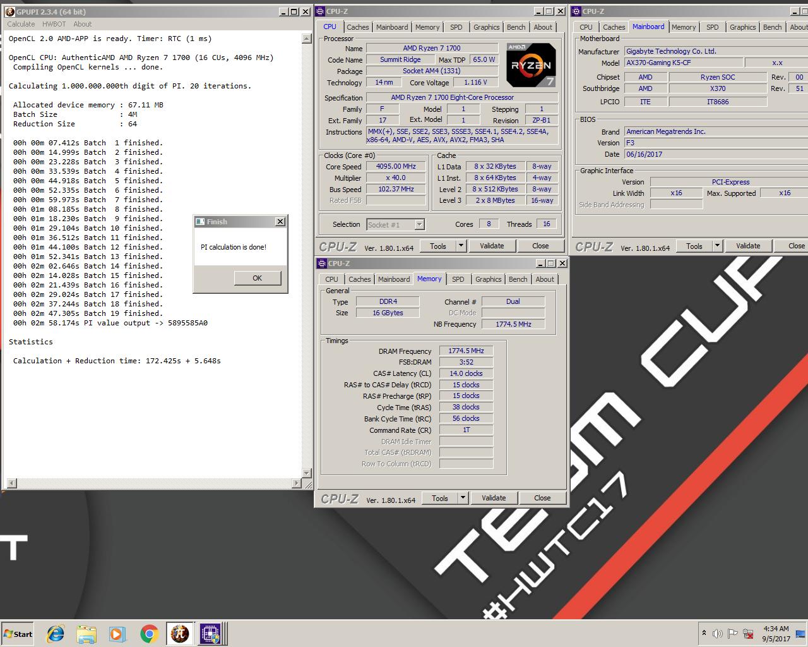The width and height of the screenshot is (808, 647).
Task: Click Close in the Memory CPU-Z window
Action: [542, 498]
